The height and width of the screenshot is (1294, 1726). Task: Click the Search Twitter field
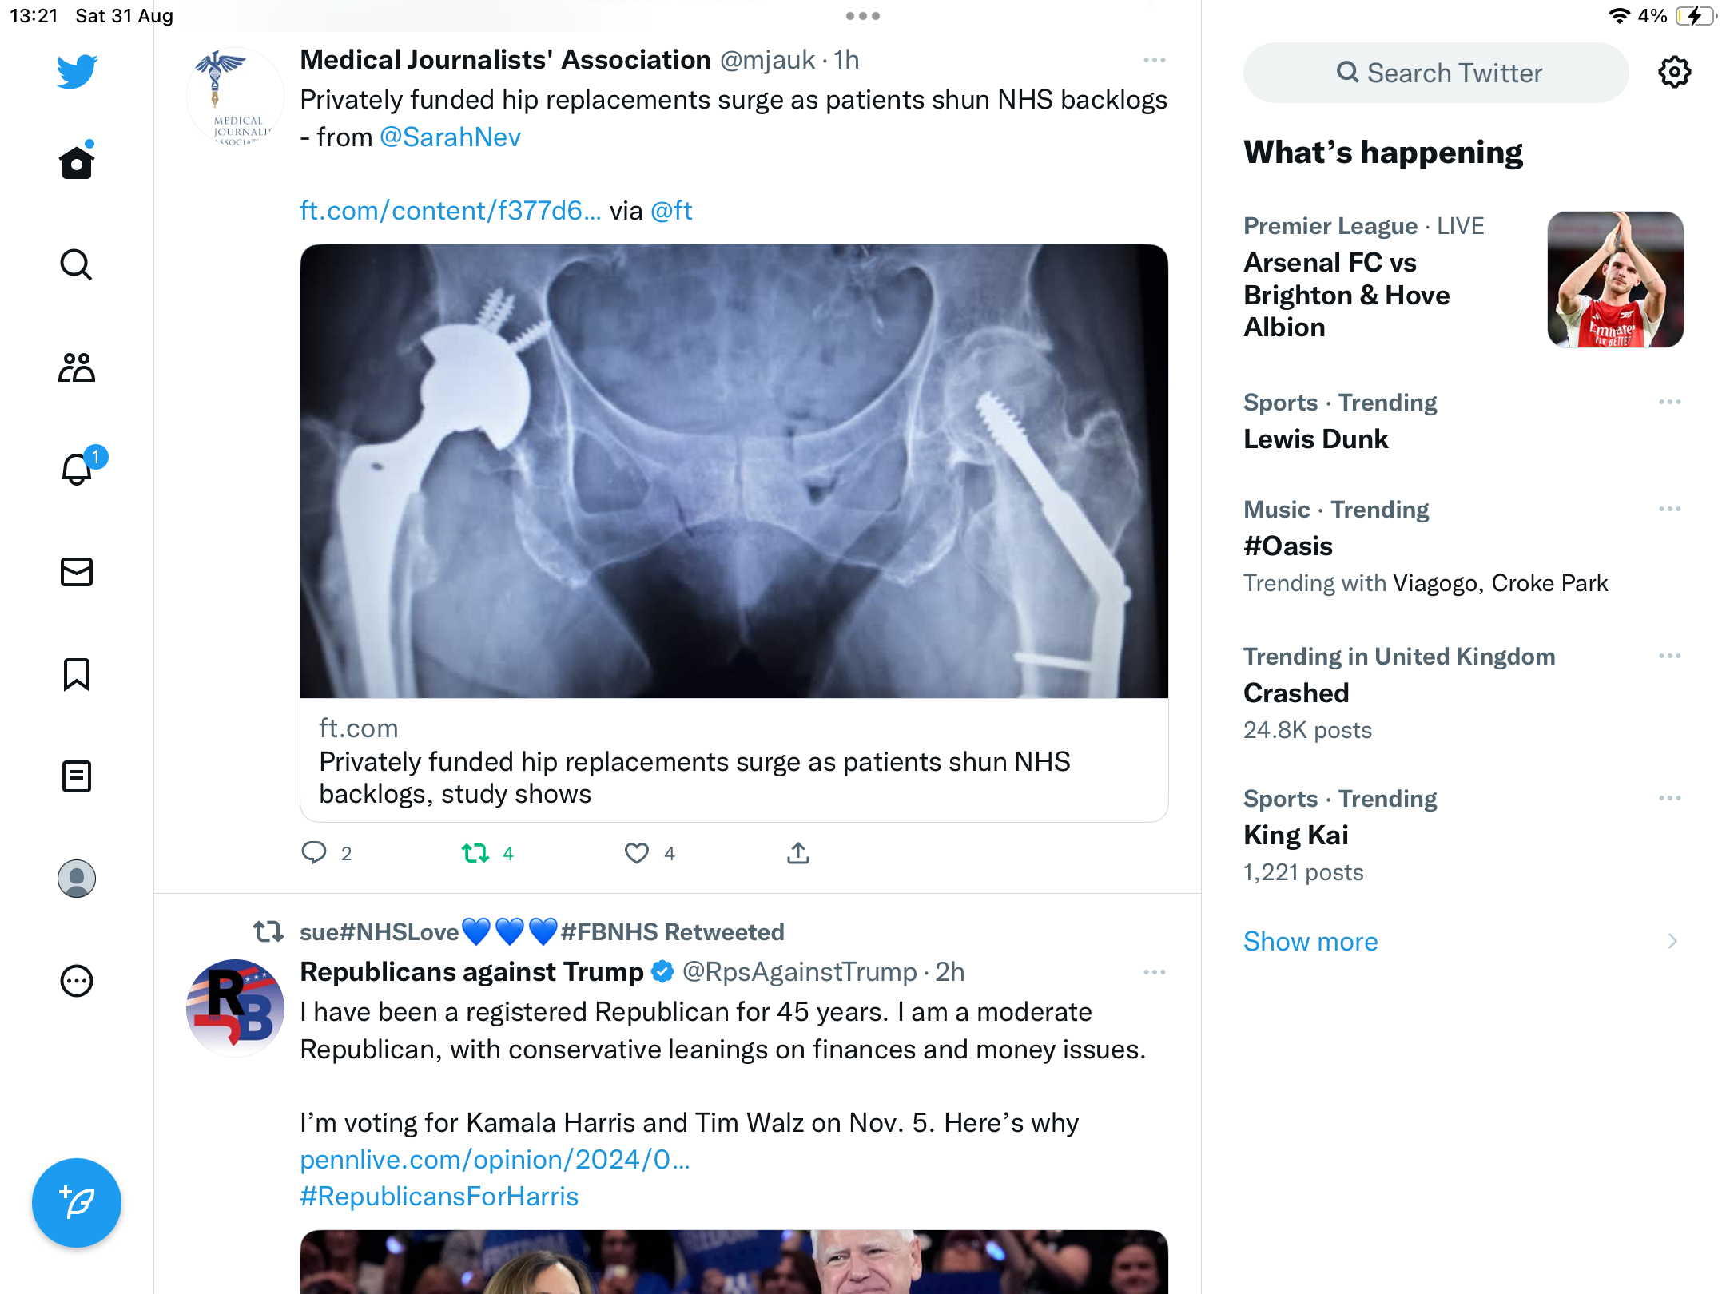coord(1436,73)
